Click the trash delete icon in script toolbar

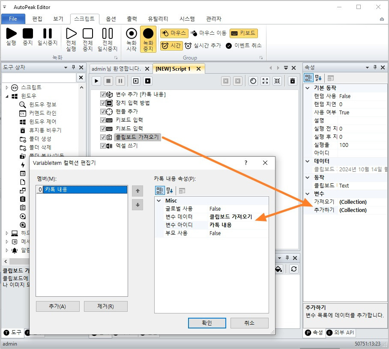point(293,81)
